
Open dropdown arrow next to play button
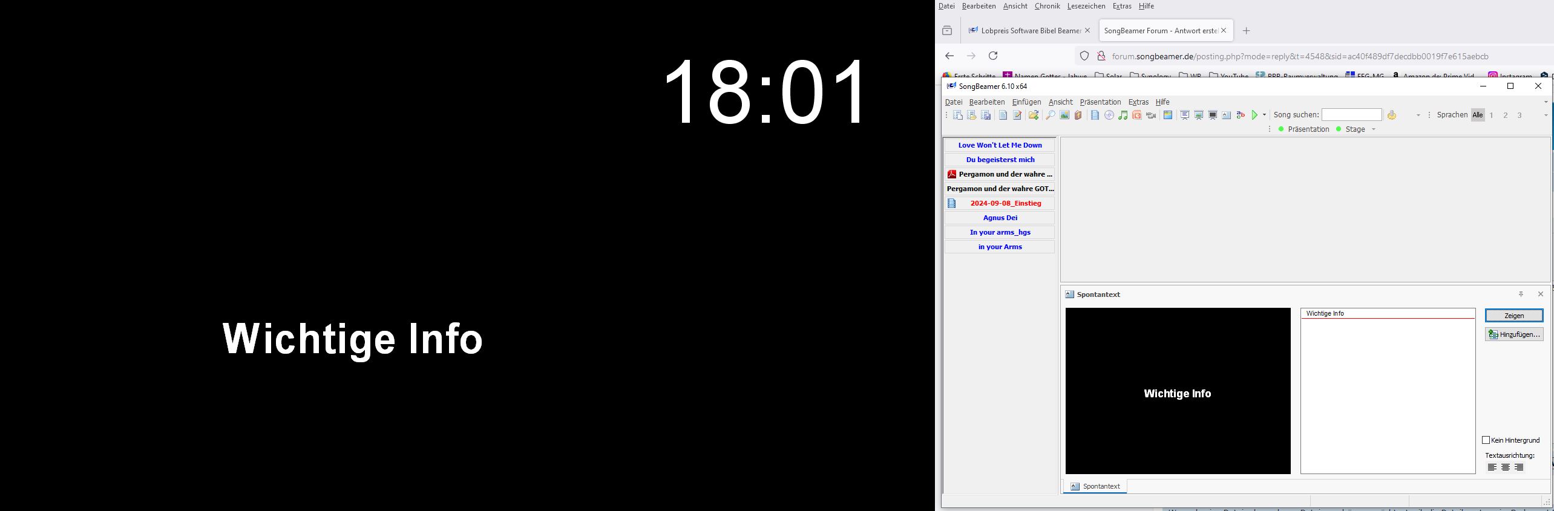[x=1264, y=115]
